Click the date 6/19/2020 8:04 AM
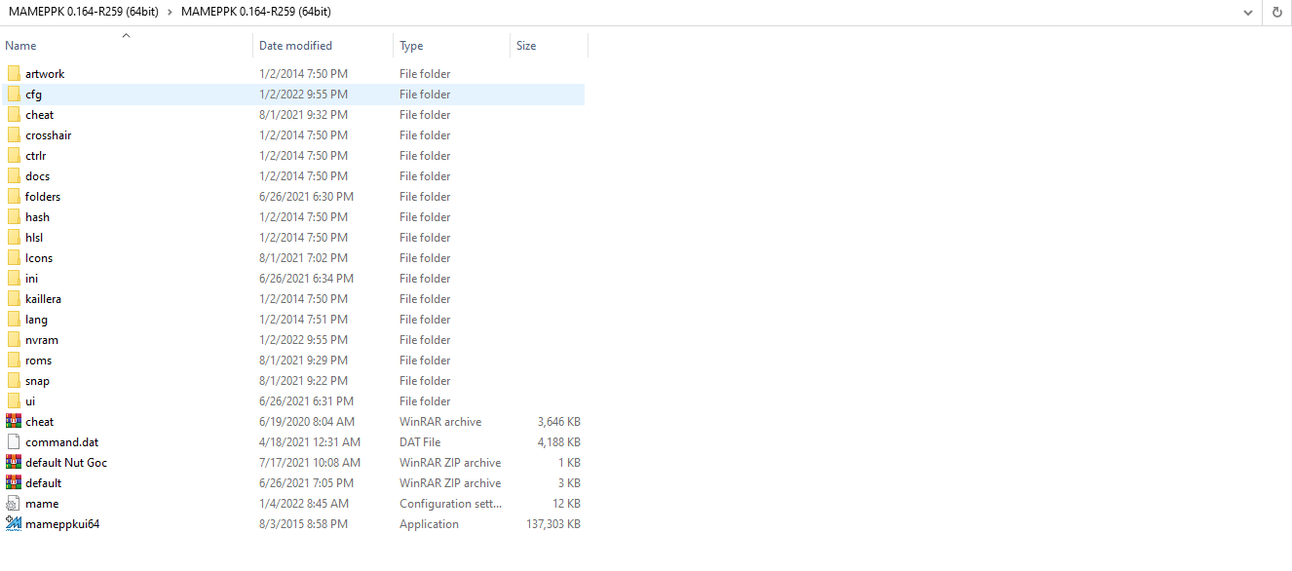Image resolution: width=1292 pixels, height=571 pixels. (307, 422)
